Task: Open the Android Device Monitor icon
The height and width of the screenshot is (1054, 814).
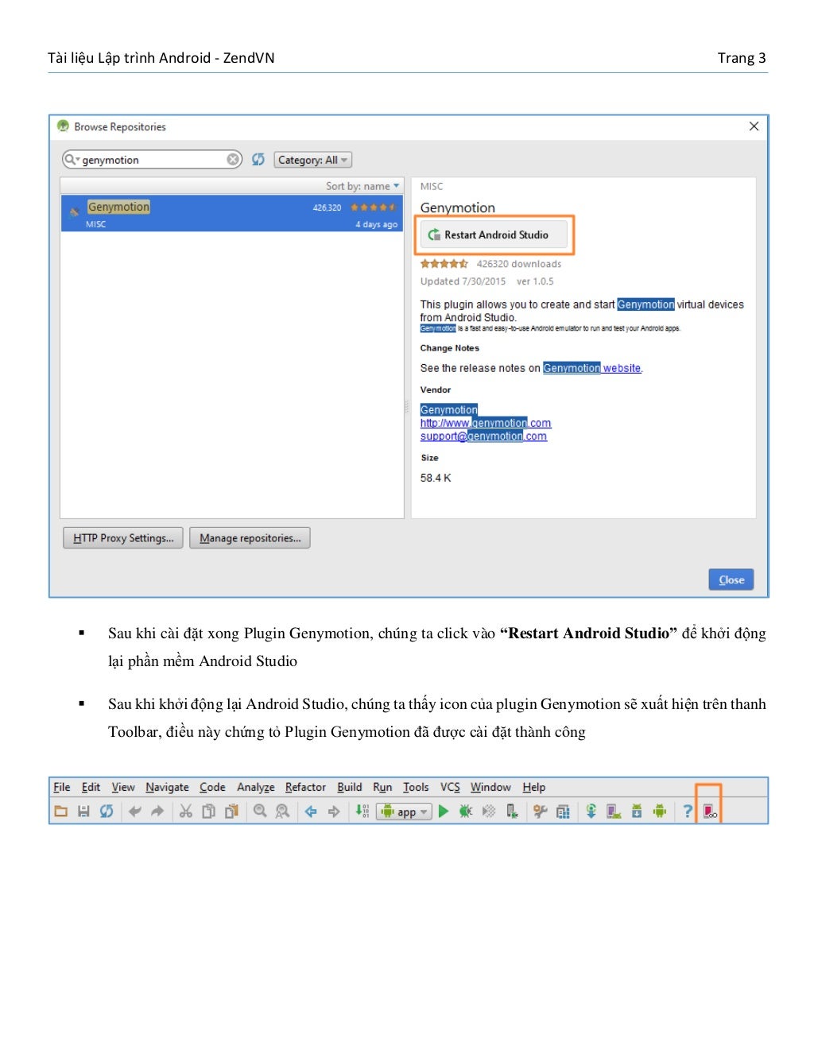Action: 659,812
